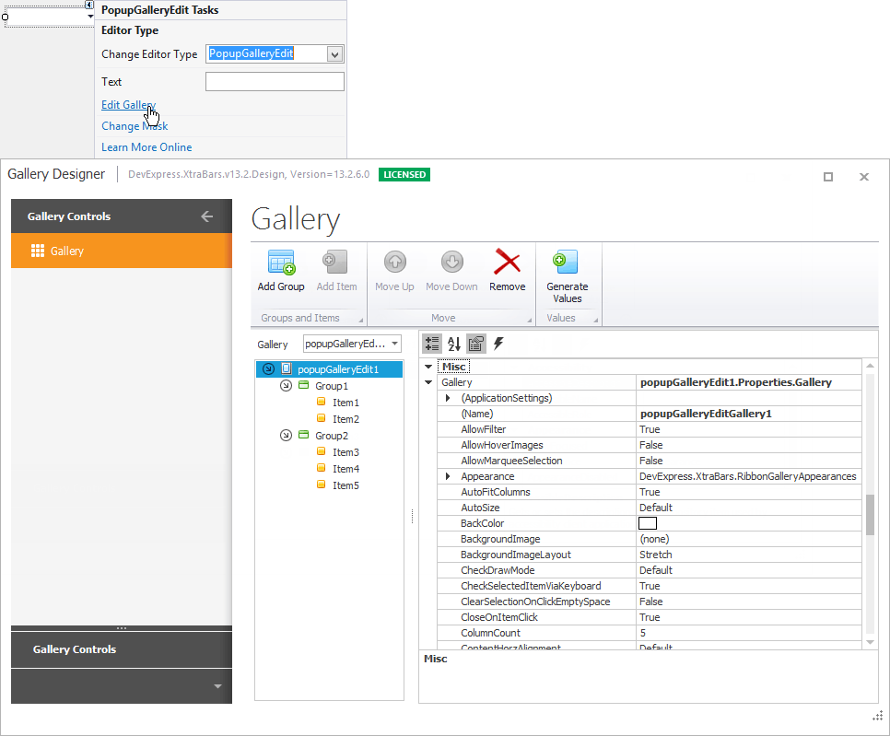This screenshot has width=890, height=736.
Task: Select Item4 in the gallery tree
Action: click(345, 469)
